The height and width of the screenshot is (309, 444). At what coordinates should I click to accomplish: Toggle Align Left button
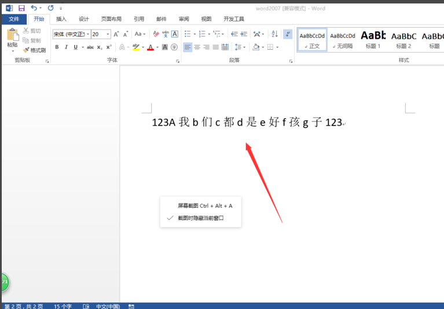click(x=188, y=47)
